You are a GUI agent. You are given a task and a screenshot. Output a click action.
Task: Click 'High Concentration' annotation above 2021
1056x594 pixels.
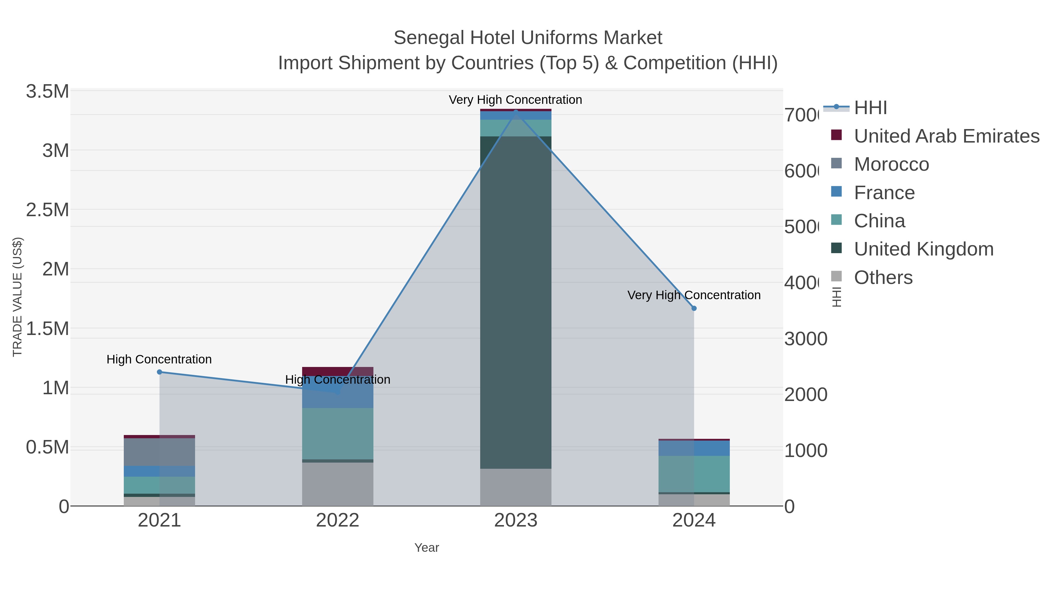coord(159,360)
